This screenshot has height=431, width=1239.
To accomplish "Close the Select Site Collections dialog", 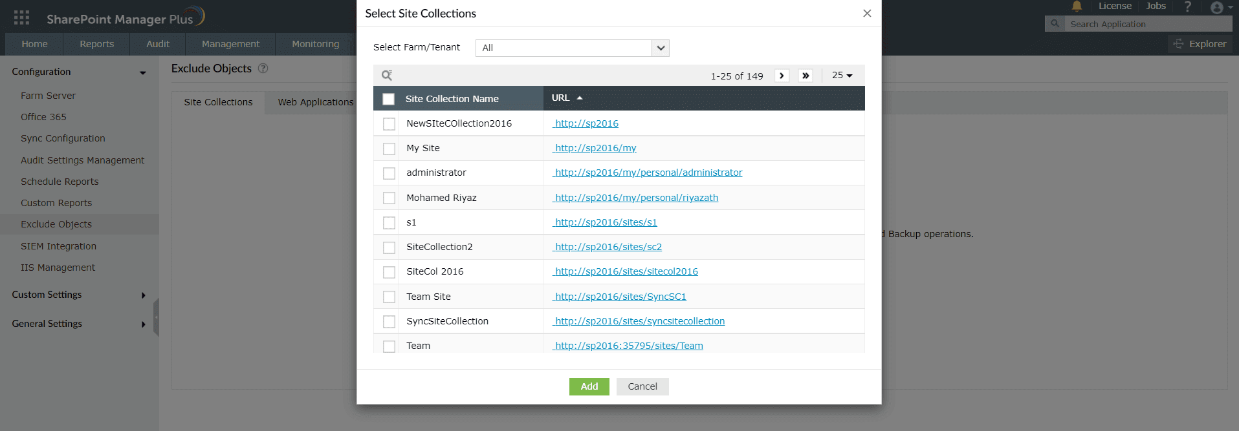I will click(x=867, y=14).
